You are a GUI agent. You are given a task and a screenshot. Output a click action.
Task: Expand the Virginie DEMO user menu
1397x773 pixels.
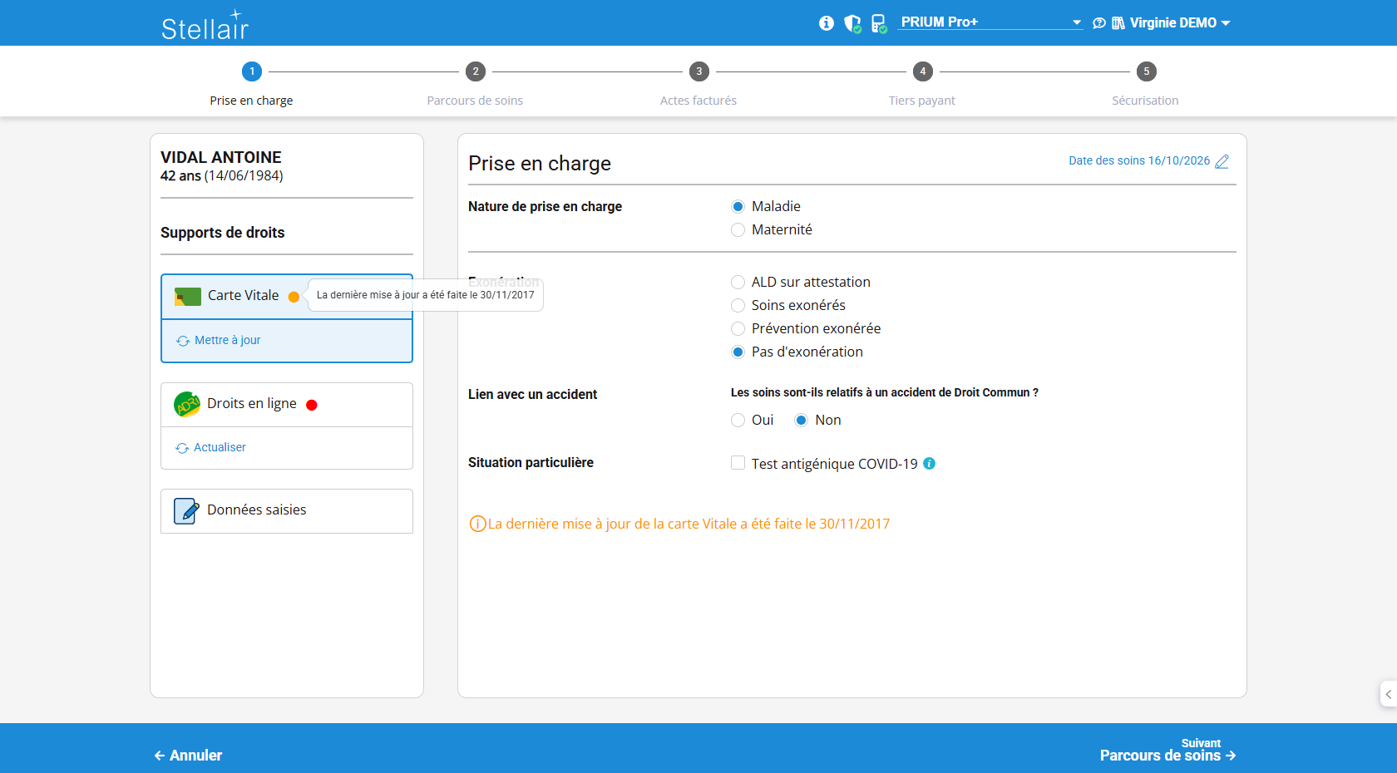[1179, 23]
